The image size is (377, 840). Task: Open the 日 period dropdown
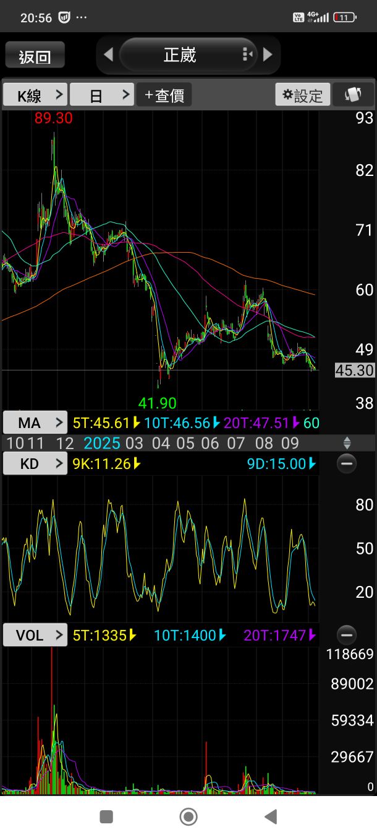102,95
